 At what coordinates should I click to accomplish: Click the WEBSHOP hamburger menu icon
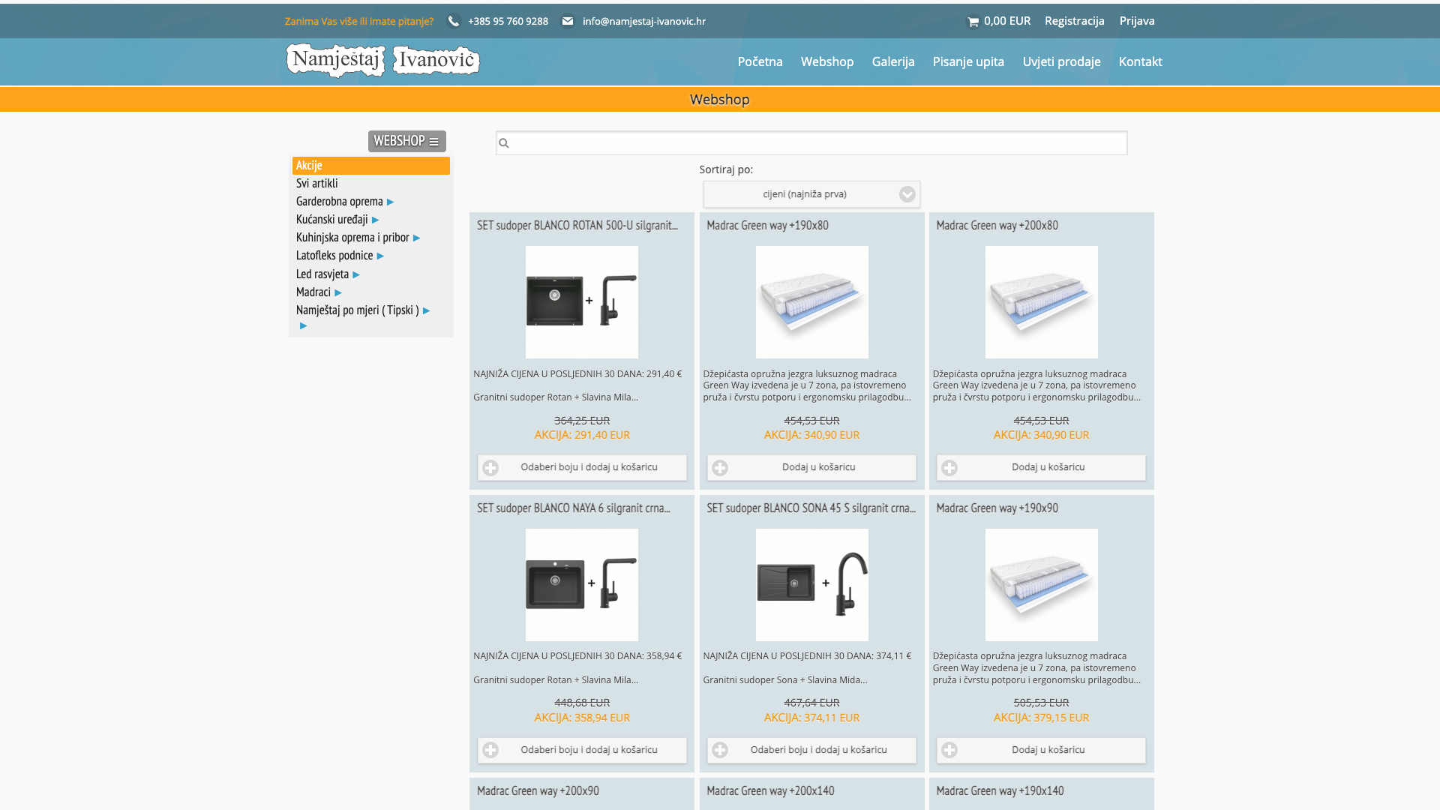[x=433, y=142]
